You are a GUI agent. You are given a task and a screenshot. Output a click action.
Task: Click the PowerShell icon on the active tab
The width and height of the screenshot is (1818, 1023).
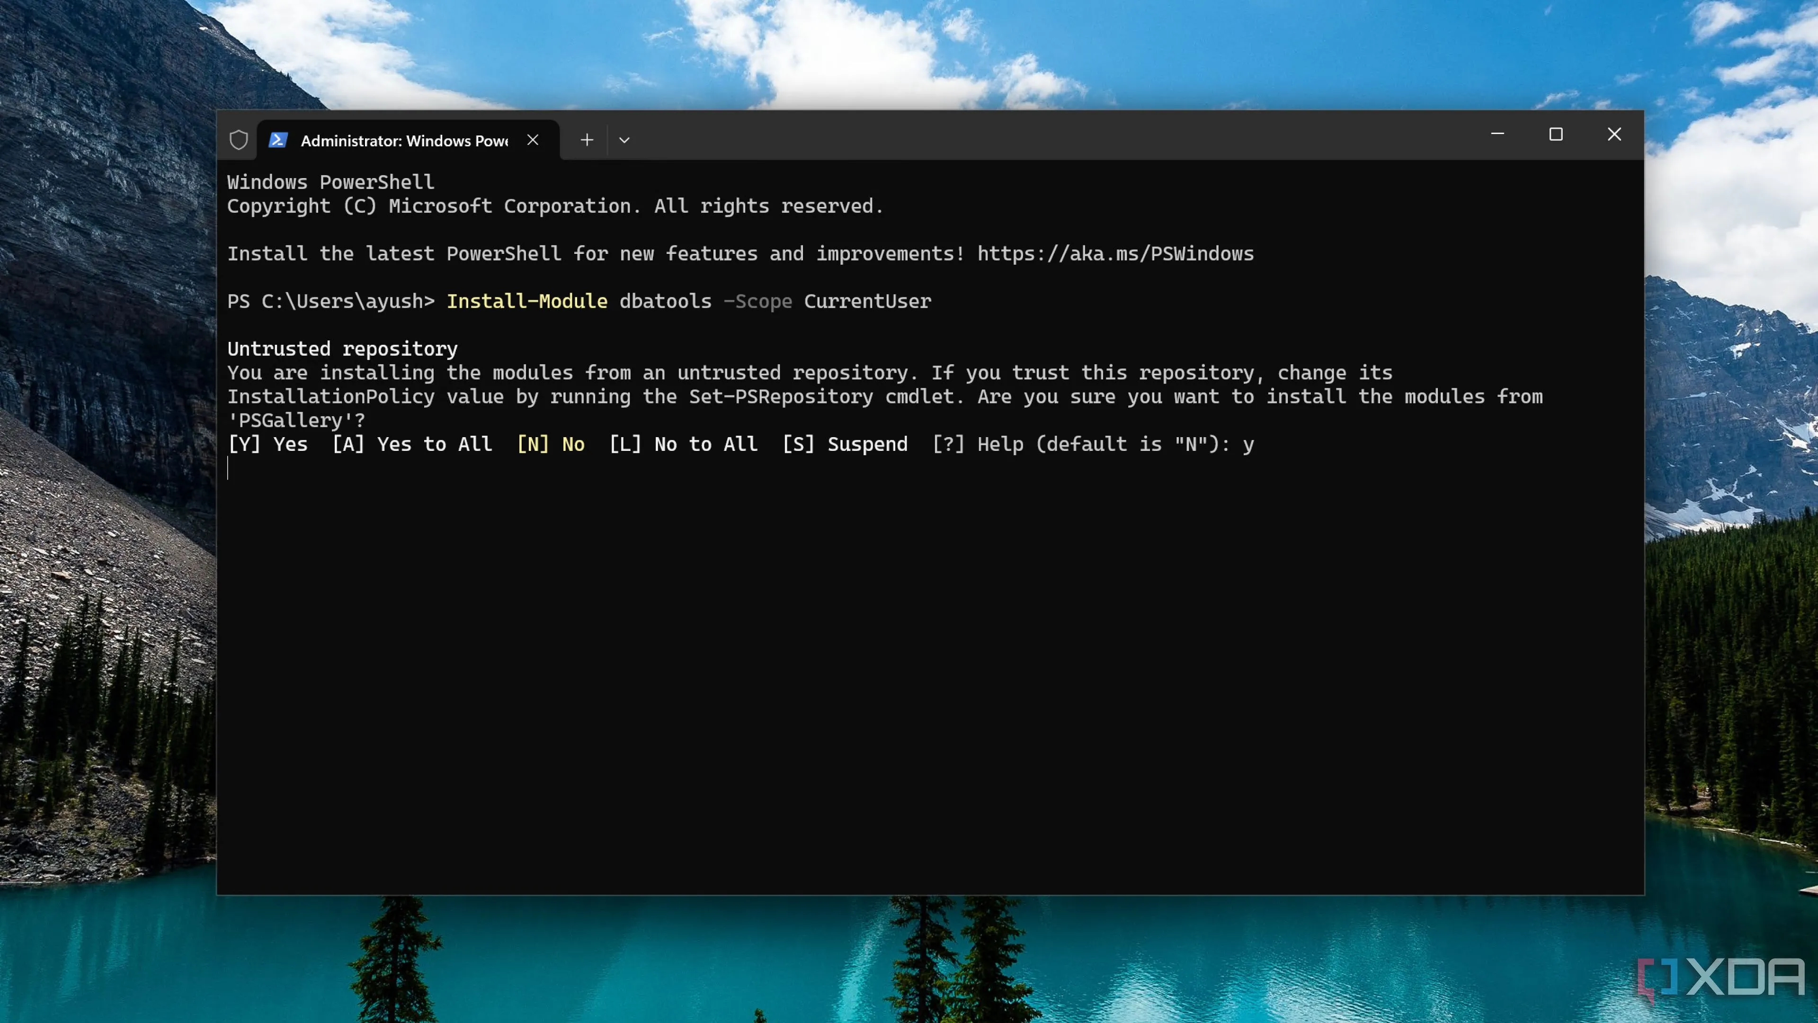pyautogui.click(x=279, y=140)
